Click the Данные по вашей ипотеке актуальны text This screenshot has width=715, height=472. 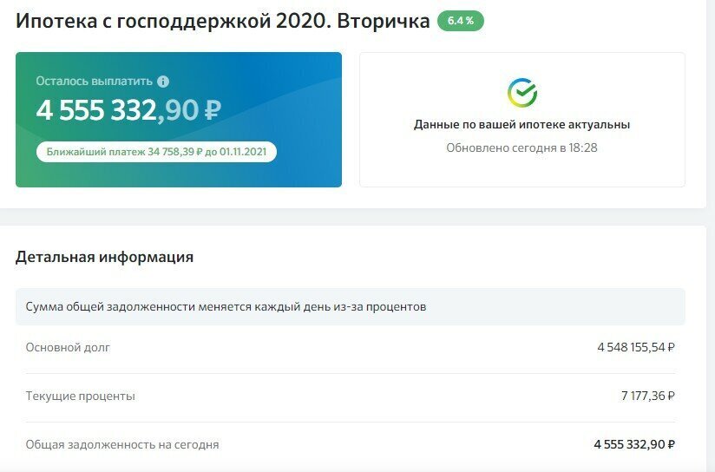click(521, 125)
